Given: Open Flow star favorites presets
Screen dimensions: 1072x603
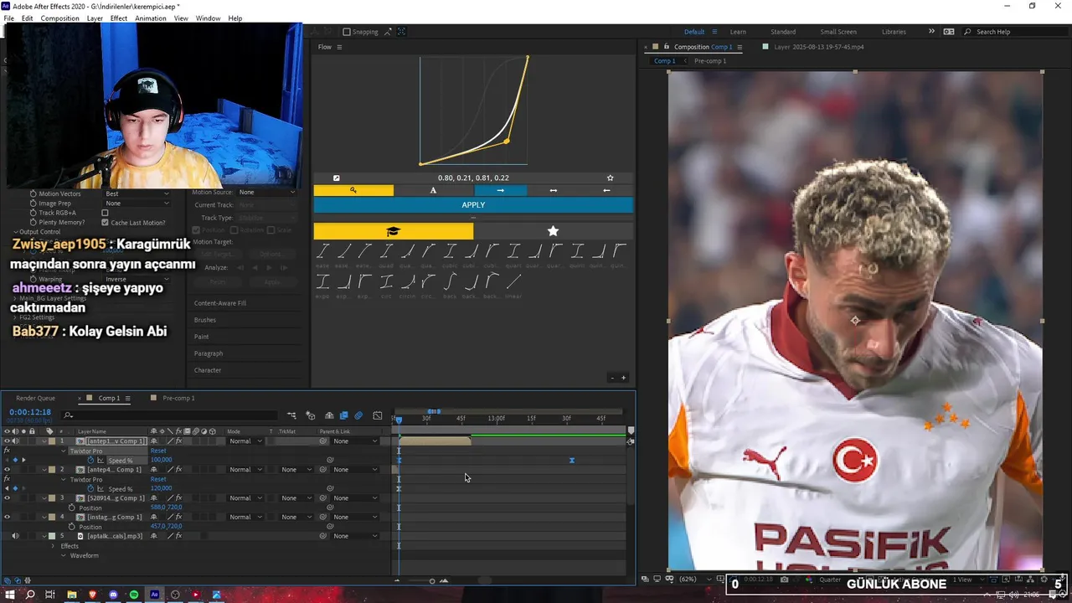Looking at the screenshot, I should coord(553,231).
